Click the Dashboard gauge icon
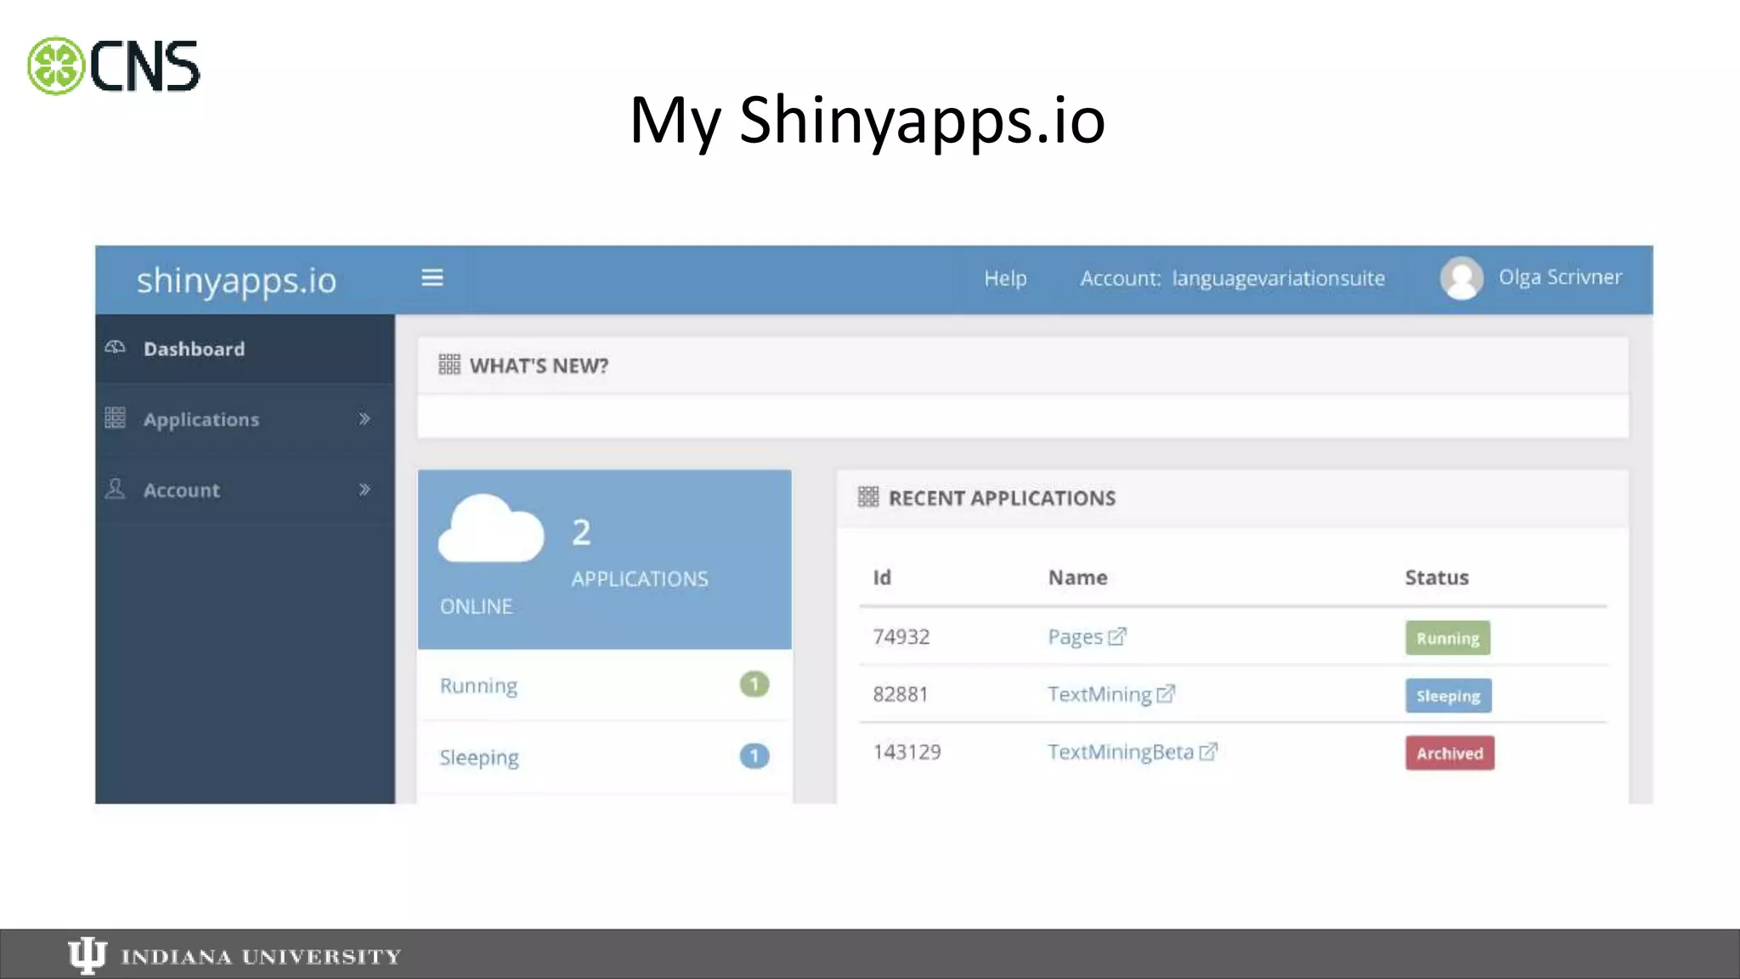The height and width of the screenshot is (979, 1740). (x=115, y=348)
